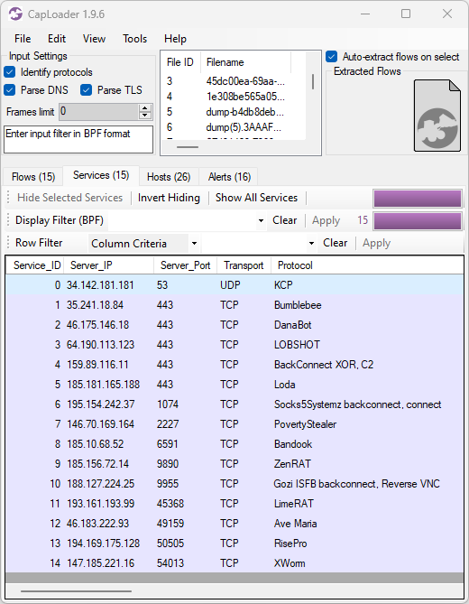Select BackConnect XOR, C2 row

point(234,365)
